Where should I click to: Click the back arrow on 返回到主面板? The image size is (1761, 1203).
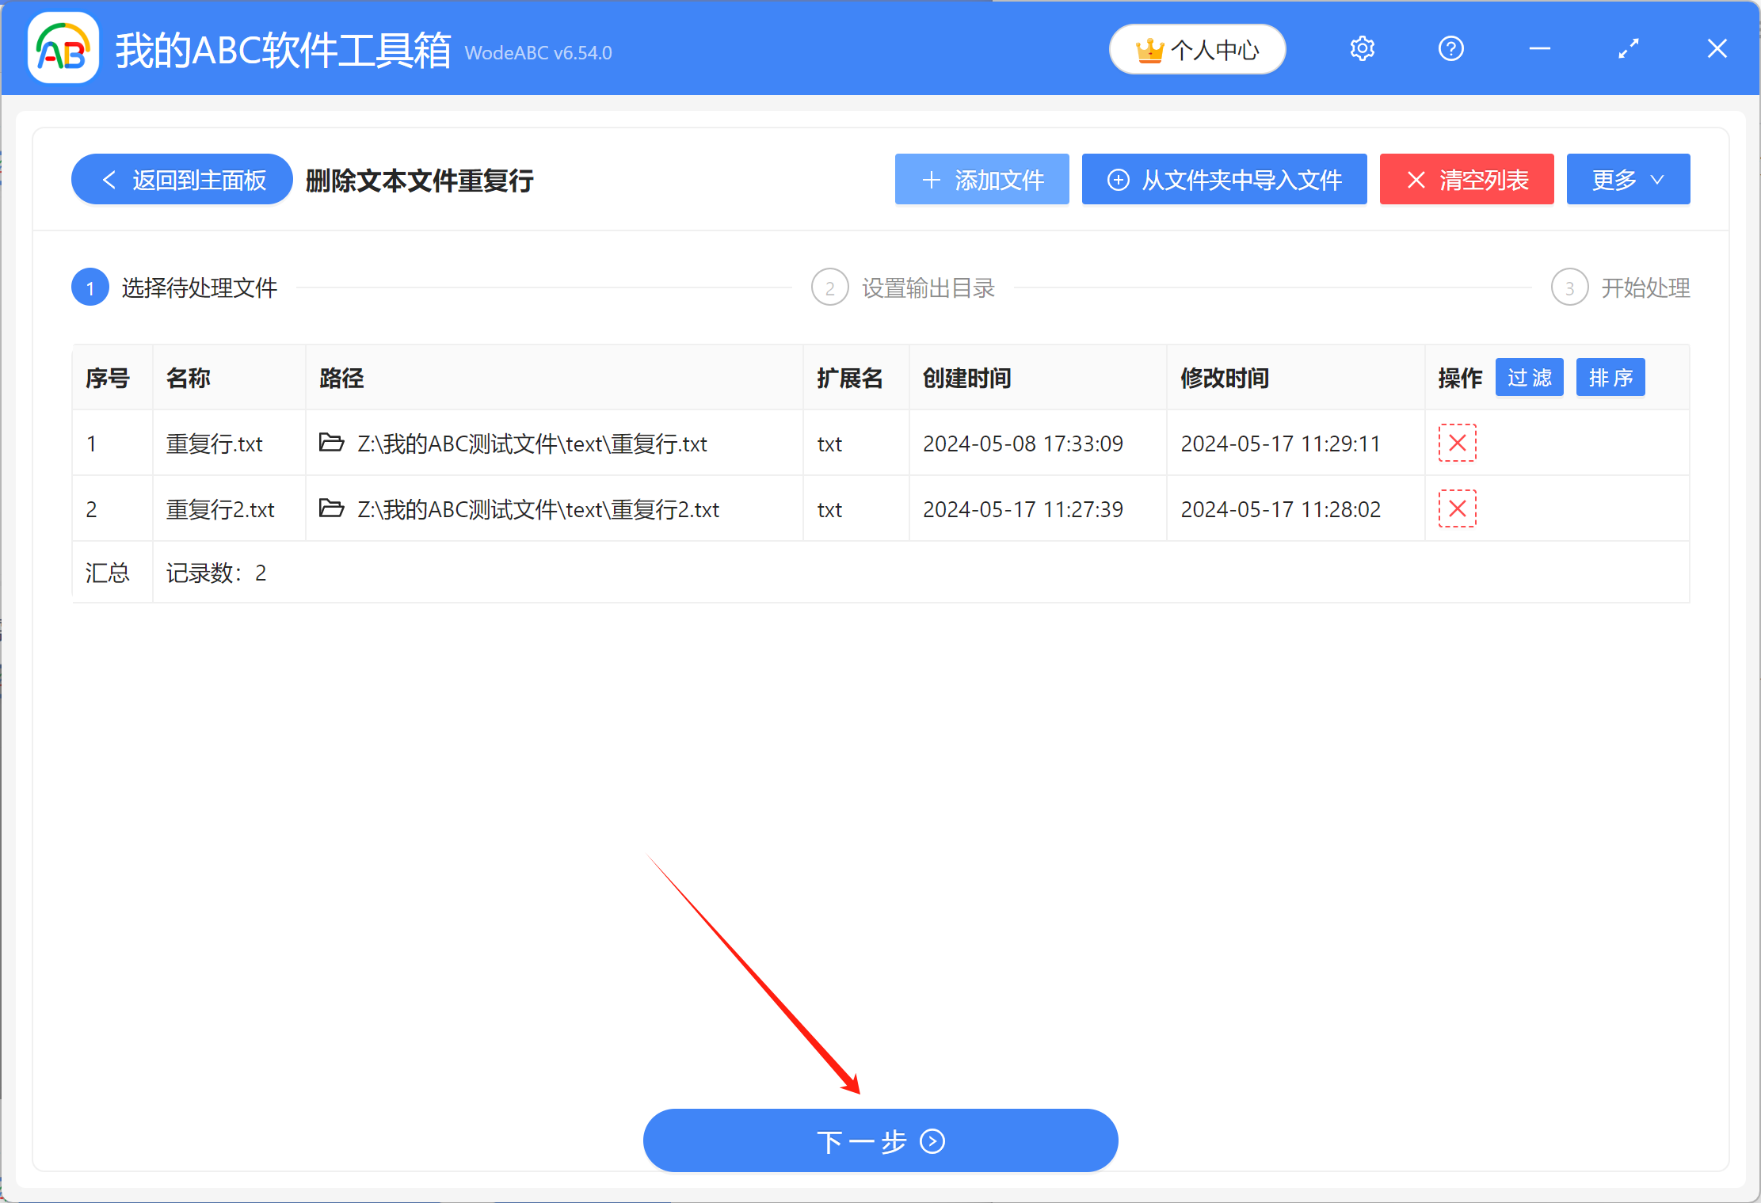pos(109,179)
